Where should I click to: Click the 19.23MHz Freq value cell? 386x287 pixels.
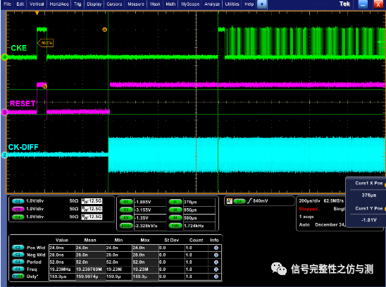point(62,269)
